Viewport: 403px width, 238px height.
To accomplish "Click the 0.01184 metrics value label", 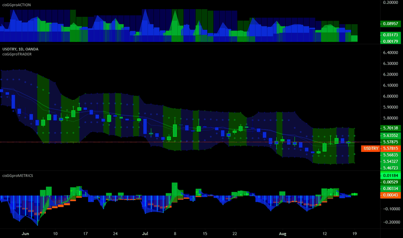I will [x=390, y=176].
